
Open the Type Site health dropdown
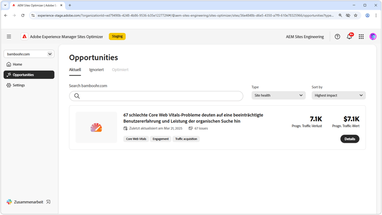(279, 96)
